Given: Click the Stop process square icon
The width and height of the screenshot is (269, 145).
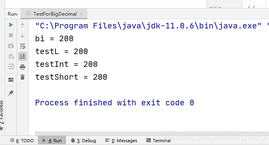Looking at the screenshot, I should click(x=11, y=35).
